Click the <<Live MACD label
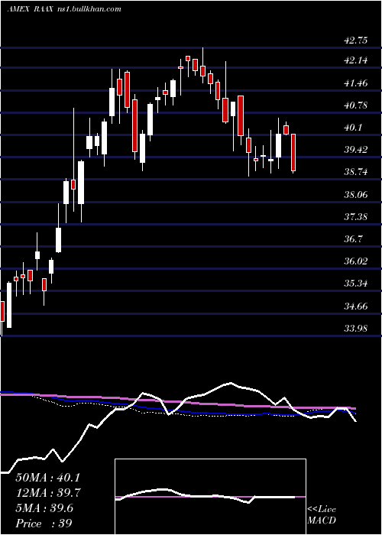The width and height of the screenshot is (382, 535). point(322,515)
